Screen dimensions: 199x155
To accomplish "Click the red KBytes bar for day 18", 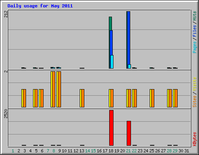I will tap(111, 128).
